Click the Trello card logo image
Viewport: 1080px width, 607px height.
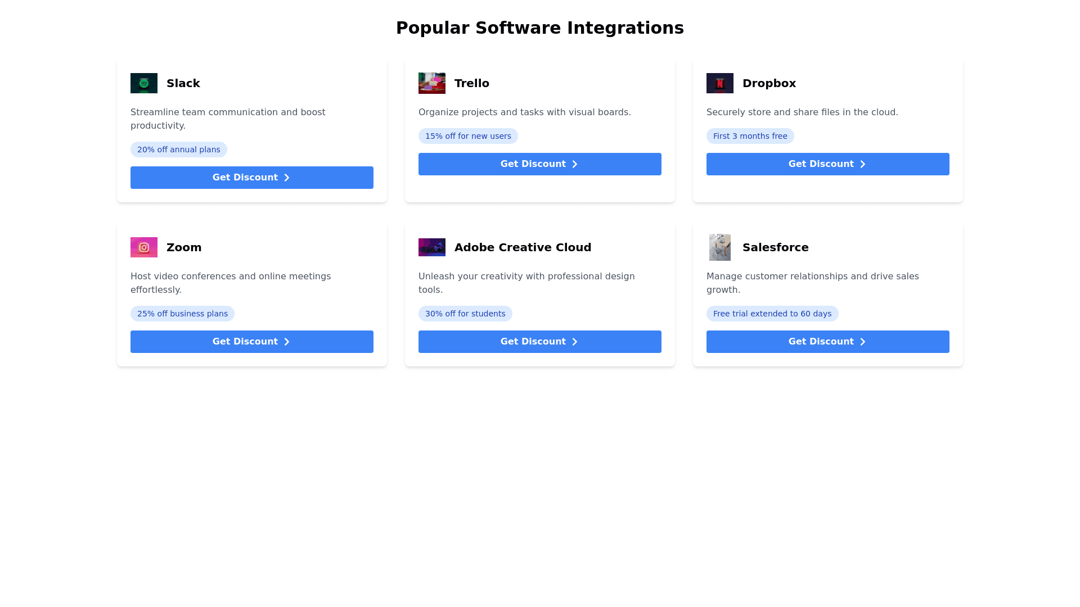pyautogui.click(x=432, y=83)
